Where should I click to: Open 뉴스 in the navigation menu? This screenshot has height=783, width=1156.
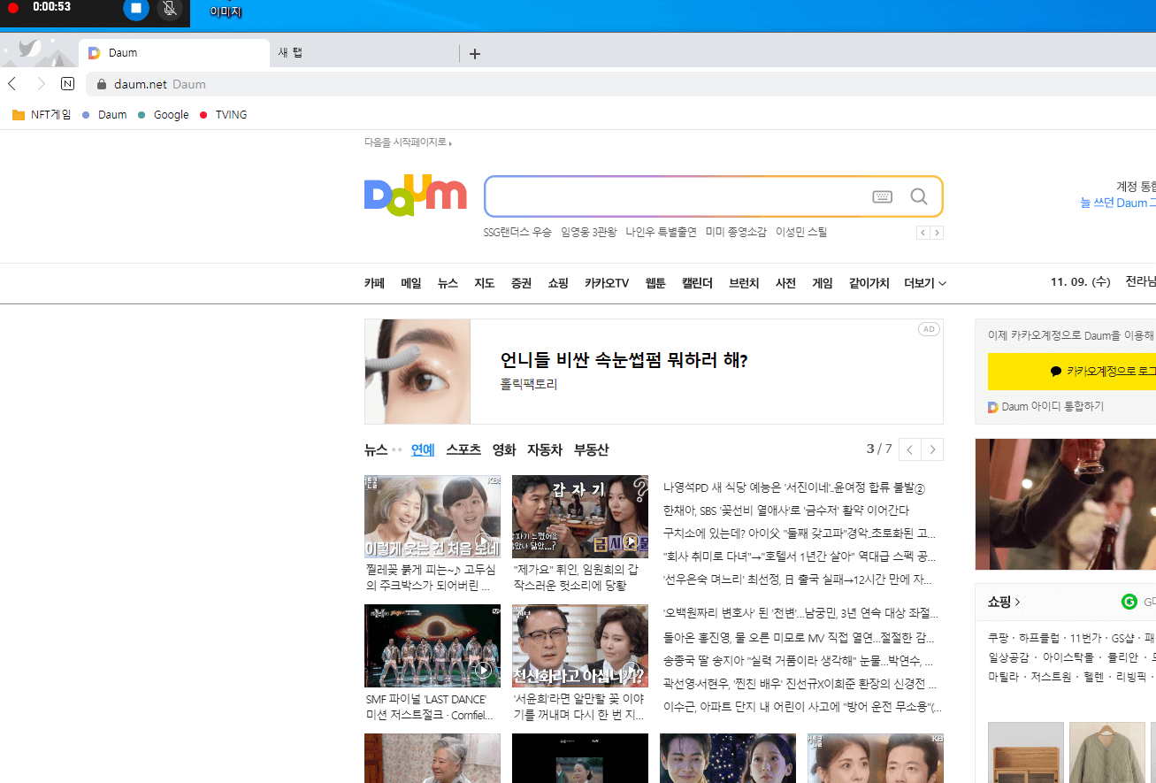click(448, 283)
